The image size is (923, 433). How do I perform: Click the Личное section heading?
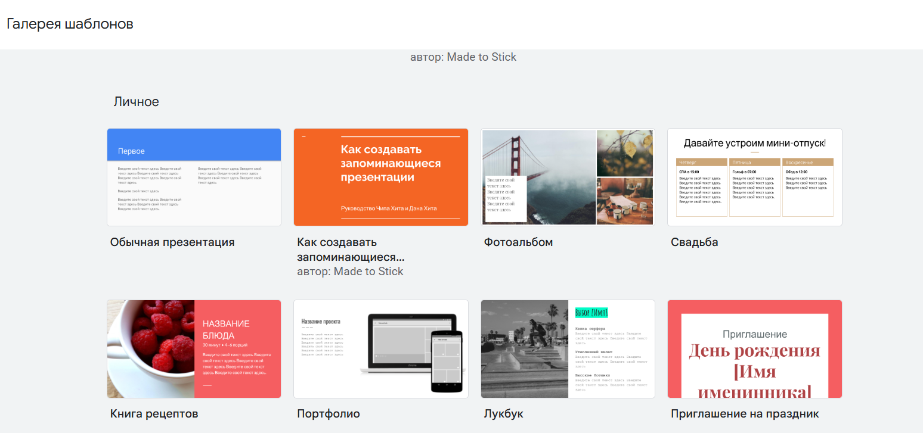pos(136,102)
